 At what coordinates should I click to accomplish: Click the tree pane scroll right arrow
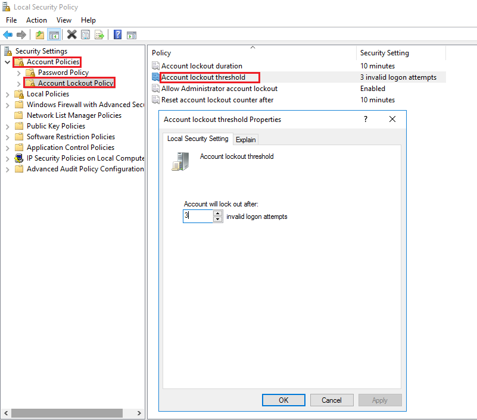click(139, 413)
